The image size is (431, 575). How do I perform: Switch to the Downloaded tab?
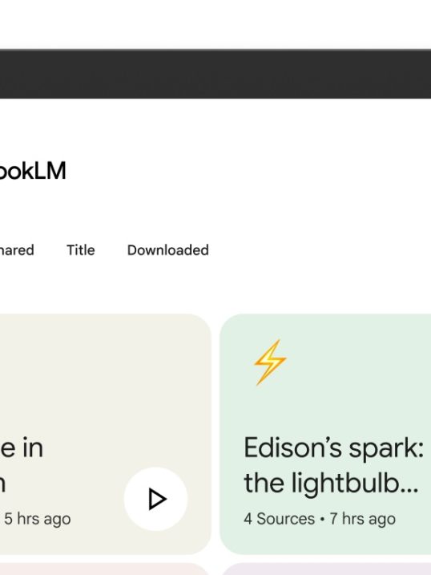click(x=167, y=250)
